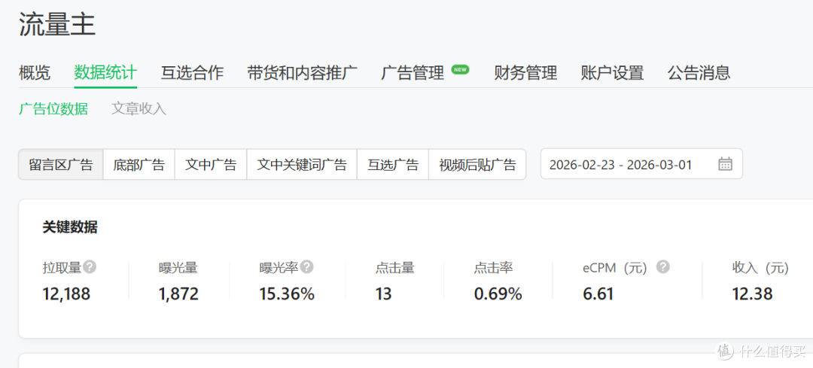
Task: Show help tooltip icon next to 曝光率
Action: point(307,267)
